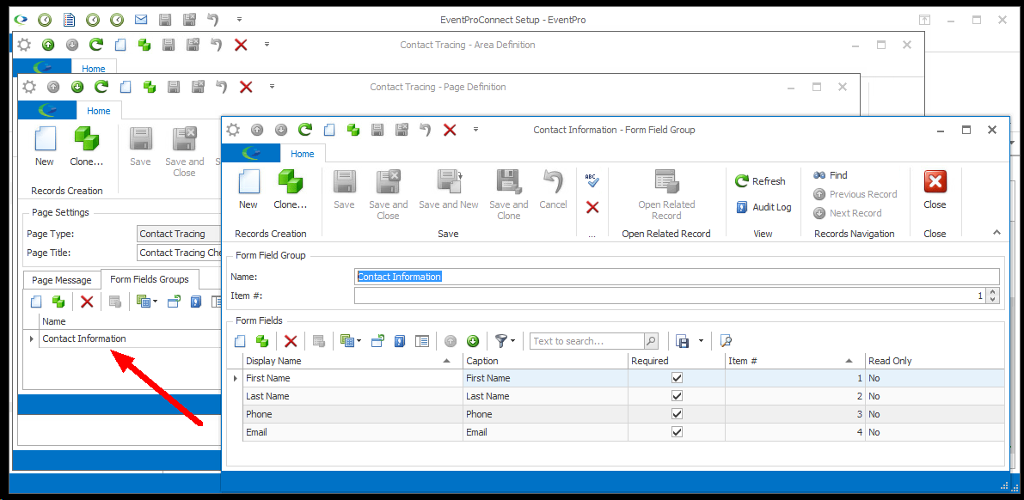Click green refresh arrow in Form Field Group title bar
Viewport: 1024px width, 500px height.
pyautogui.click(x=305, y=130)
